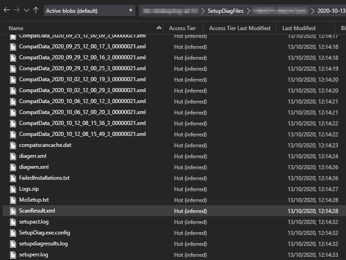Click the file icon for Logs.zip
The image size is (346, 260).
coord(13,189)
